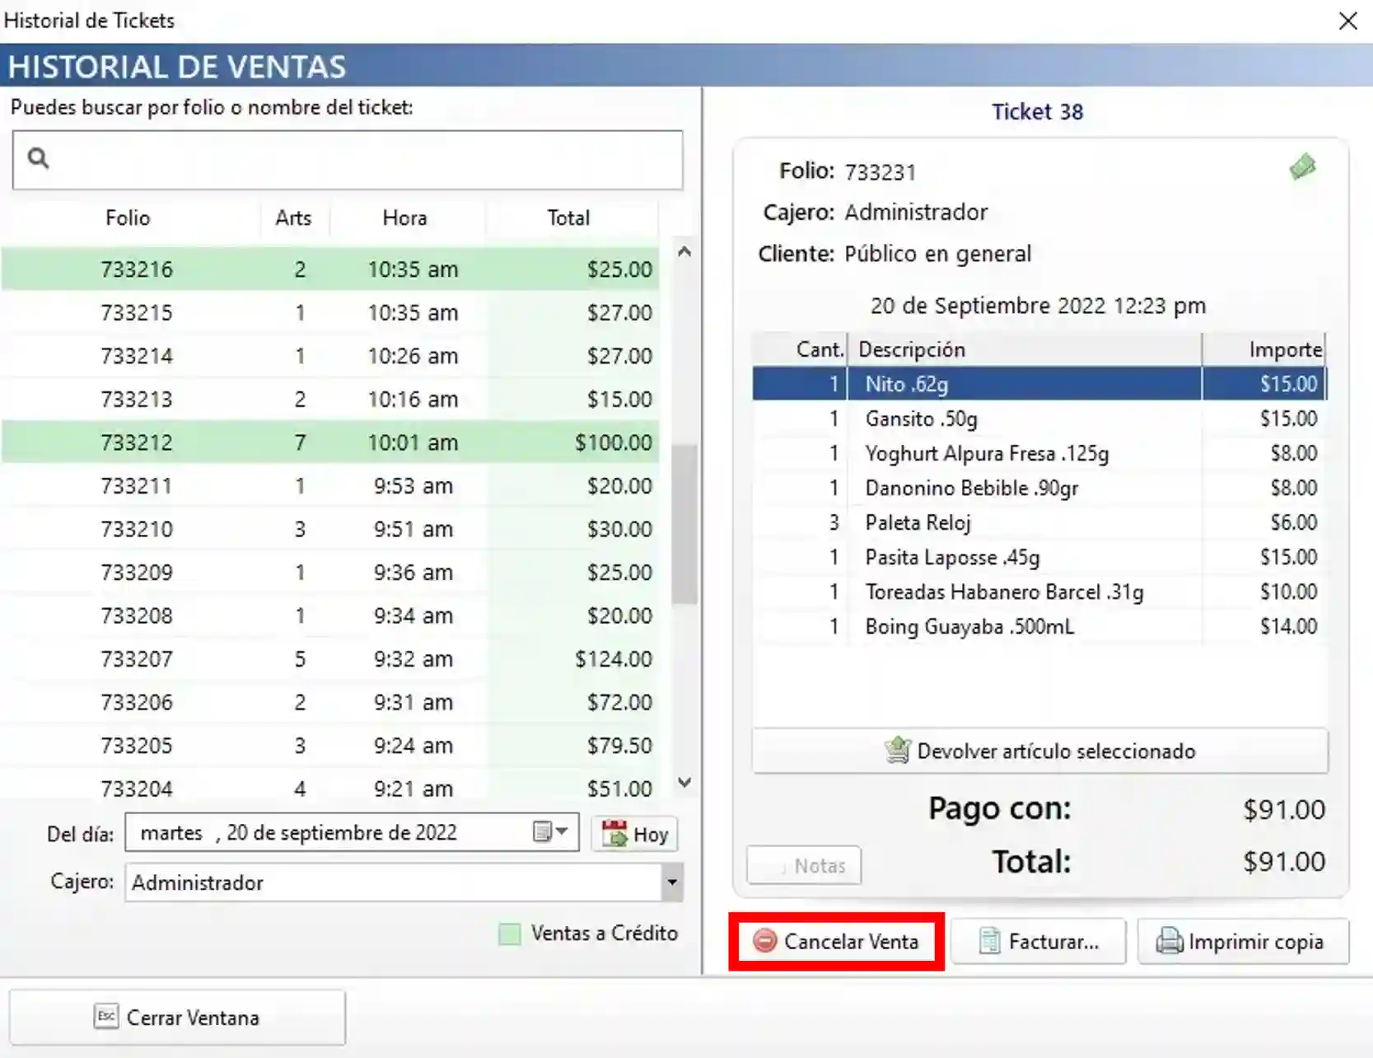This screenshot has width=1373, height=1058.
Task: Click Devolver artículo seleccionado button
Action: pos(1039,750)
